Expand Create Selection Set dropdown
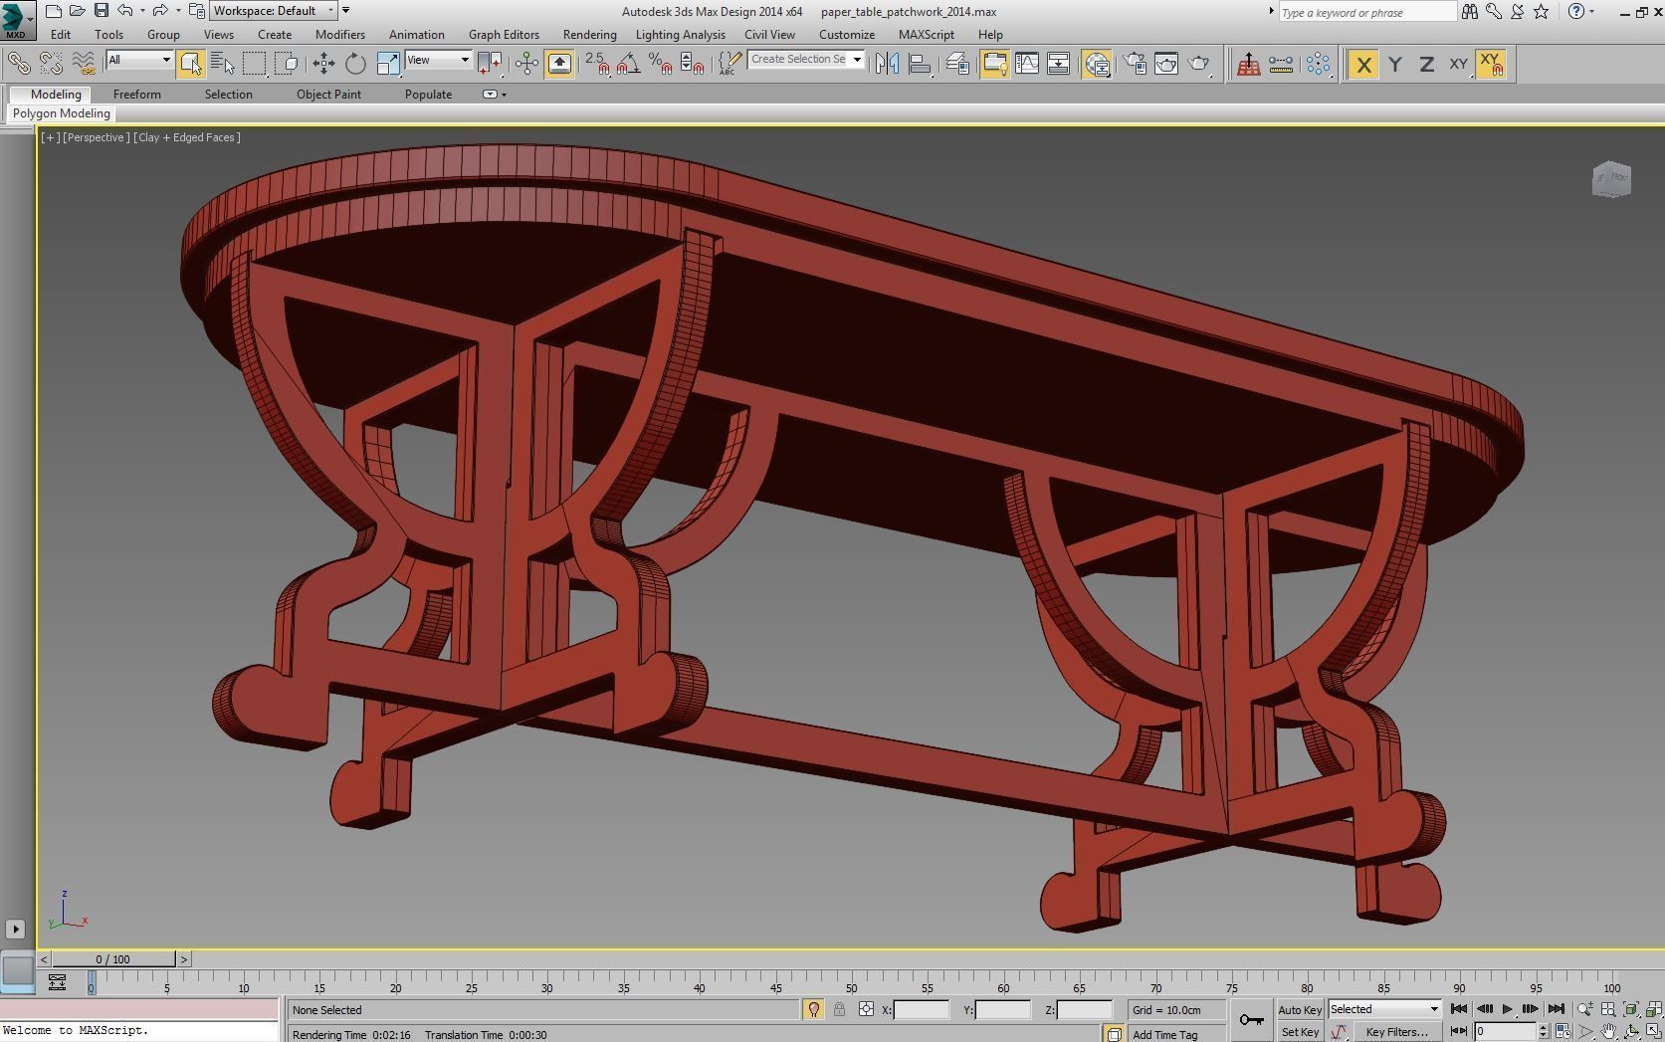This screenshot has width=1665, height=1042. pos(856,60)
